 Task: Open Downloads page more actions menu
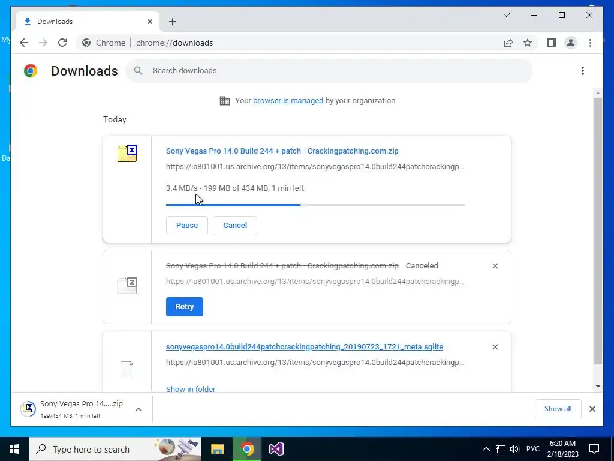pyautogui.click(x=583, y=71)
